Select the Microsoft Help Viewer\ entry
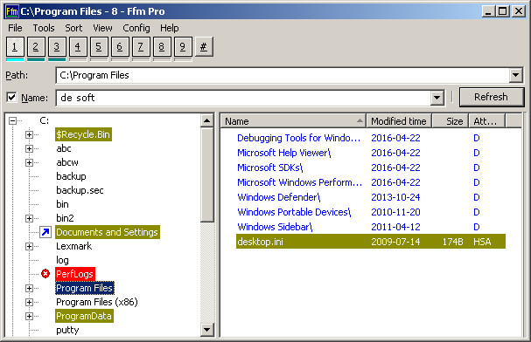Screen dimensions: 531x342 tap(283, 153)
